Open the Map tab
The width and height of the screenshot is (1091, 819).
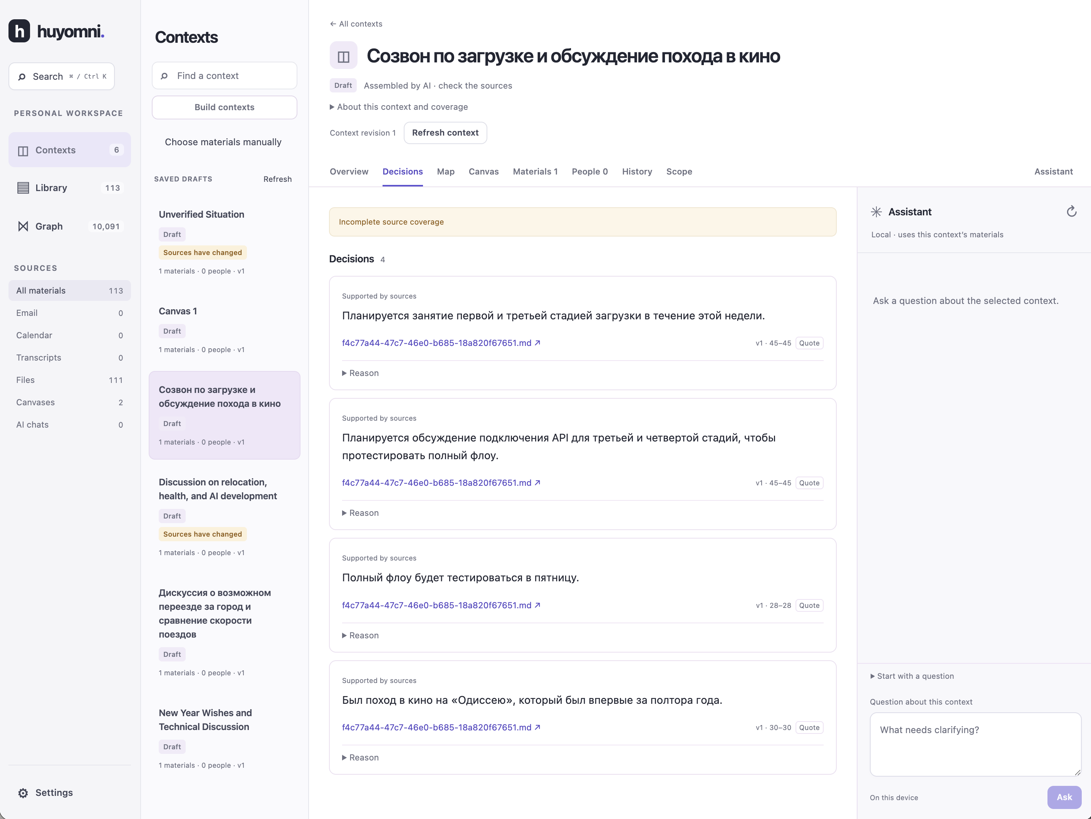click(x=445, y=171)
